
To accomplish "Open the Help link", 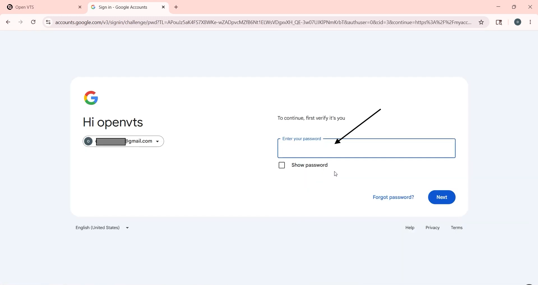I will (410, 228).
